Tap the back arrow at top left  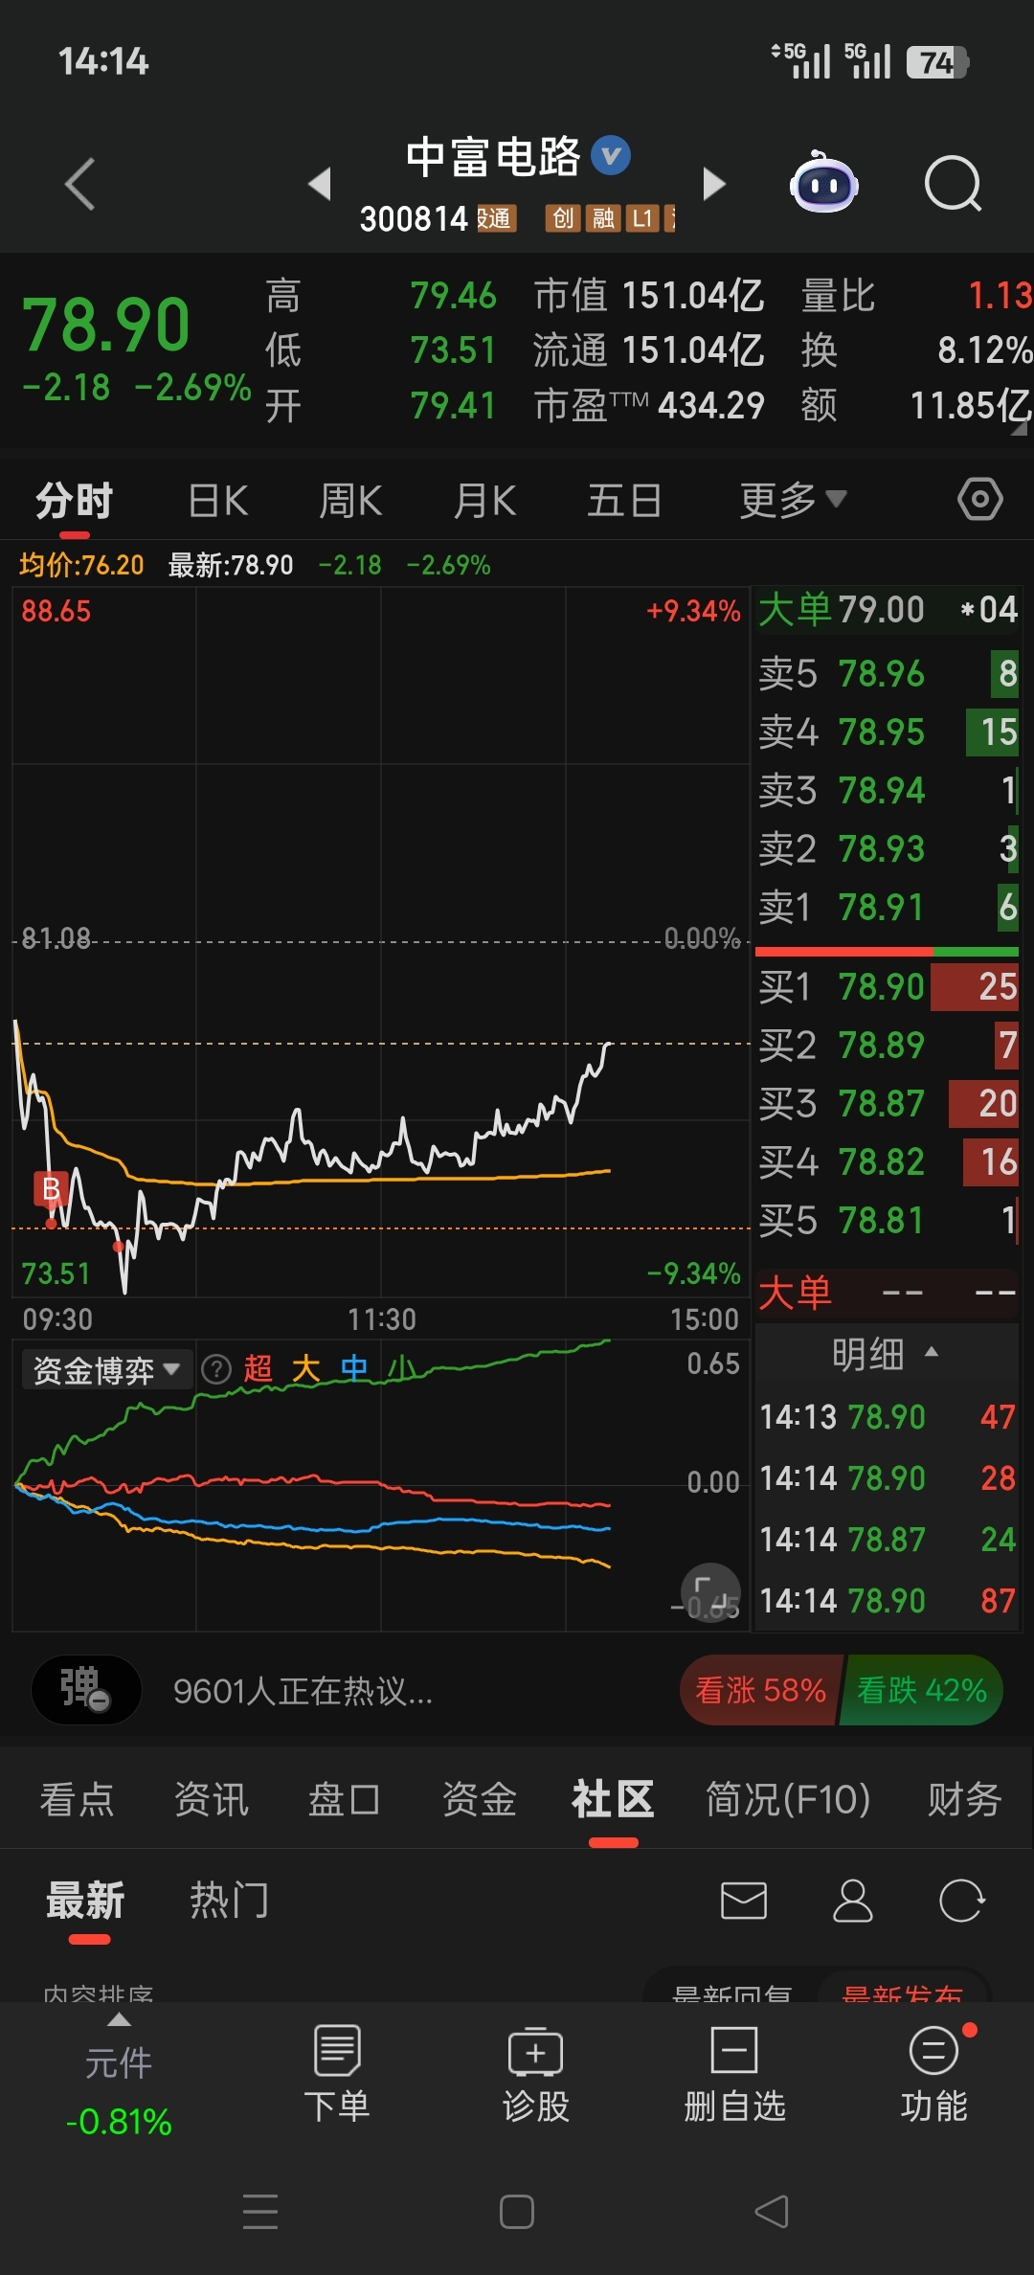(x=80, y=183)
